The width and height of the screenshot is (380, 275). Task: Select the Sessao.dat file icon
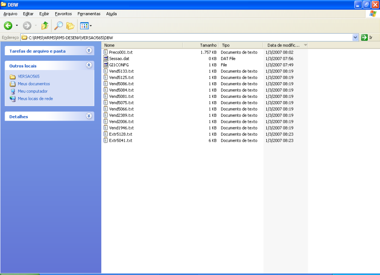[106, 58]
